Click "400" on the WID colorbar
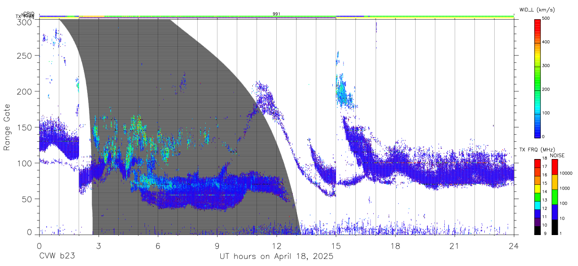578x266 pixels. (x=546, y=42)
